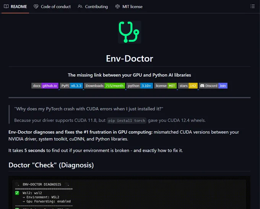Open the license MIT badge
Viewport: 260px width, 209px height.
(165, 86)
